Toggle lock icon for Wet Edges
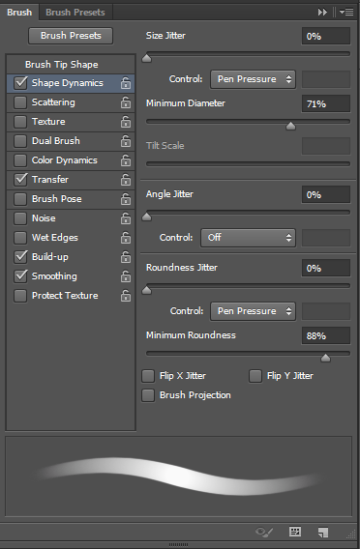 tap(126, 238)
